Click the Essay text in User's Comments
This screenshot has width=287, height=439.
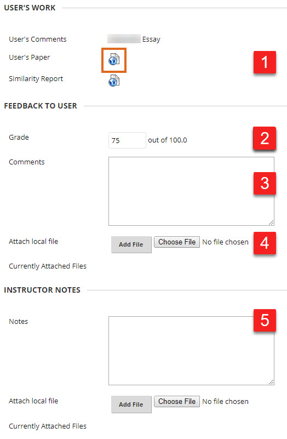(151, 39)
